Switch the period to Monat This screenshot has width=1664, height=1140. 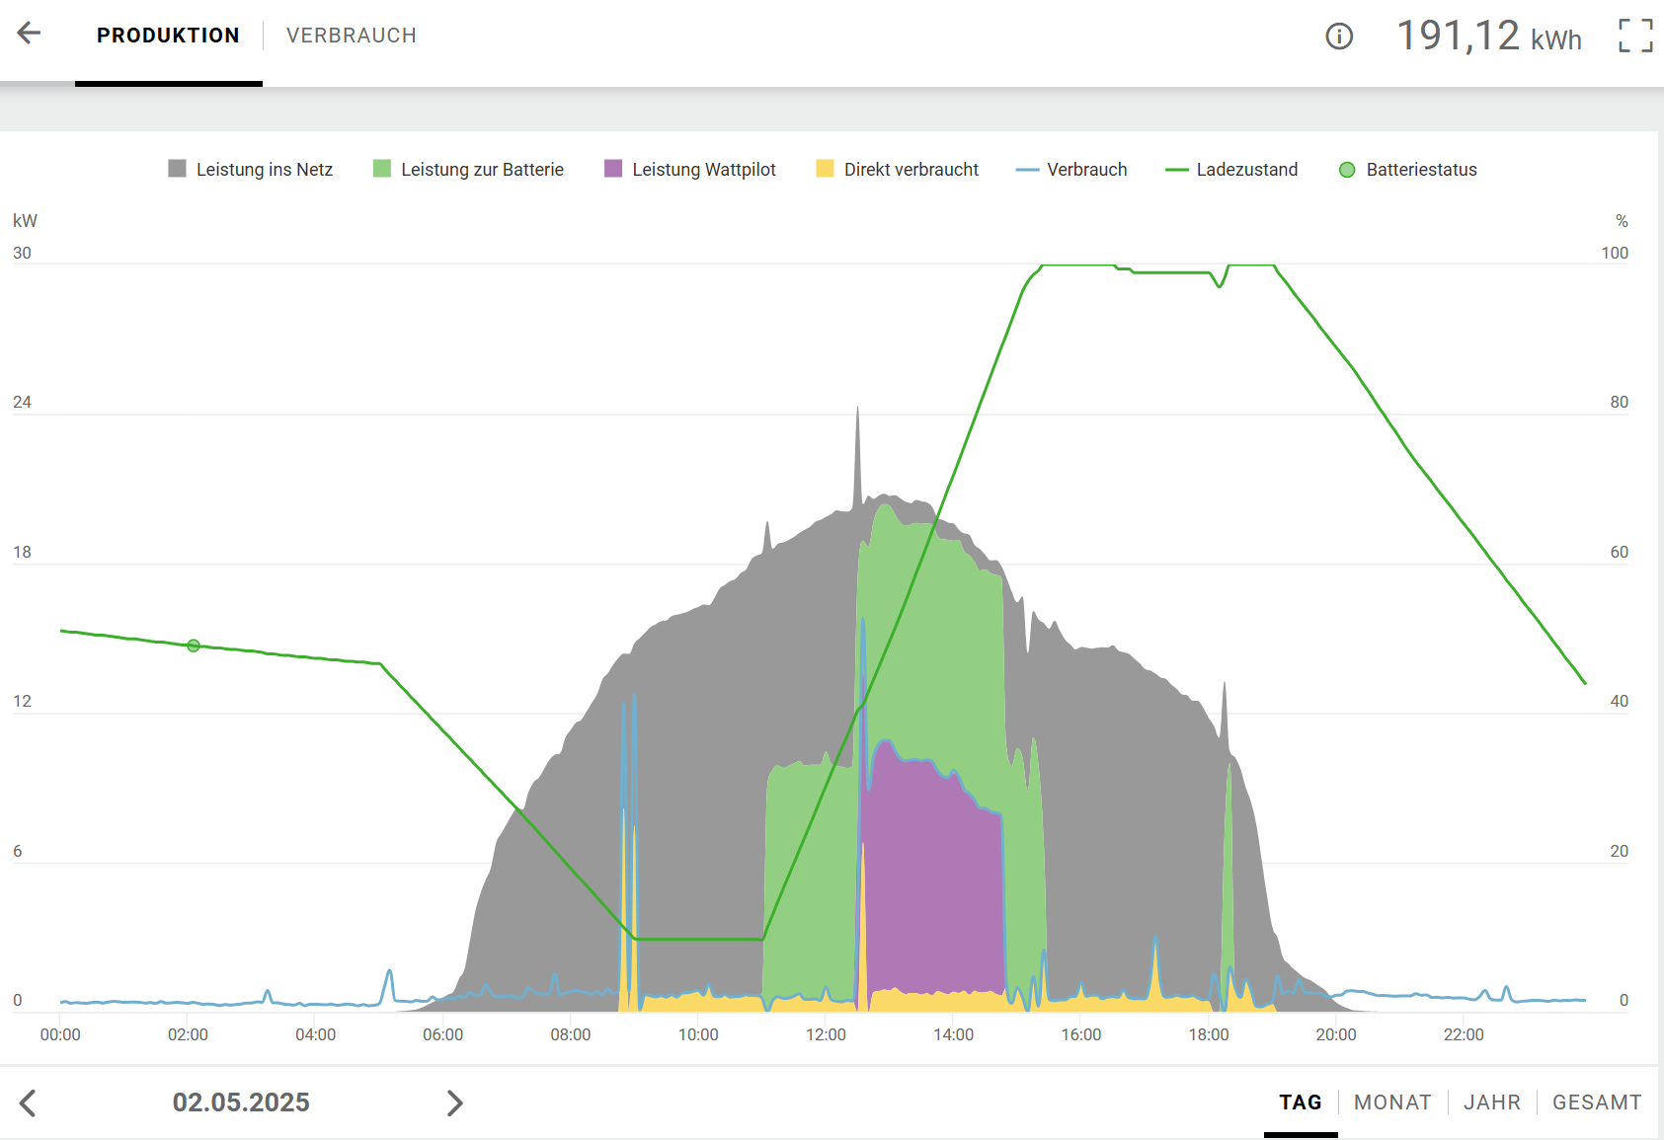point(1392,1102)
